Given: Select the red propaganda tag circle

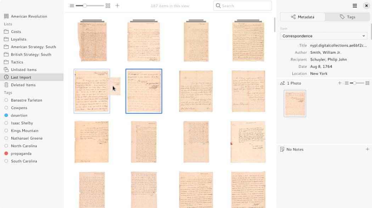Looking at the screenshot, I should pyautogui.click(x=6, y=153).
